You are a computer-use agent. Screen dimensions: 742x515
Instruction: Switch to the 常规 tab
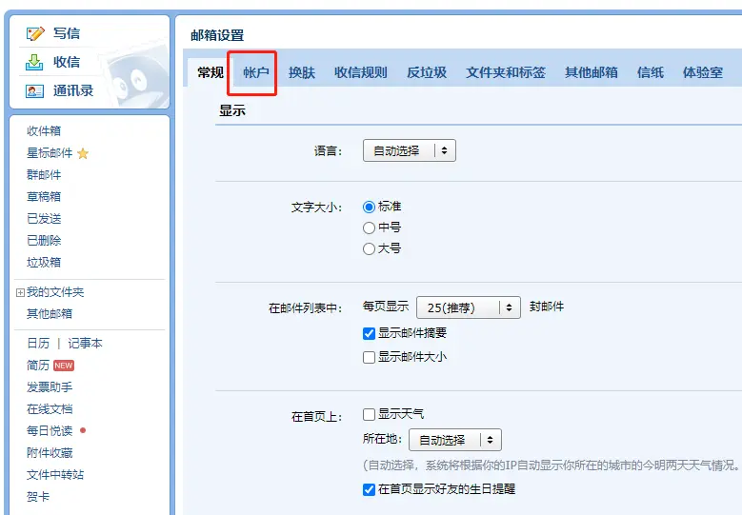point(211,72)
